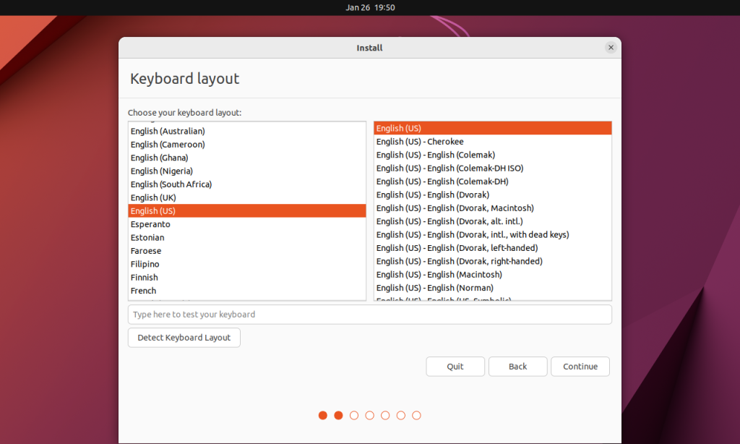Select English (Australian) layout
Screen dimensions: 740x444
pyautogui.click(x=167, y=131)
